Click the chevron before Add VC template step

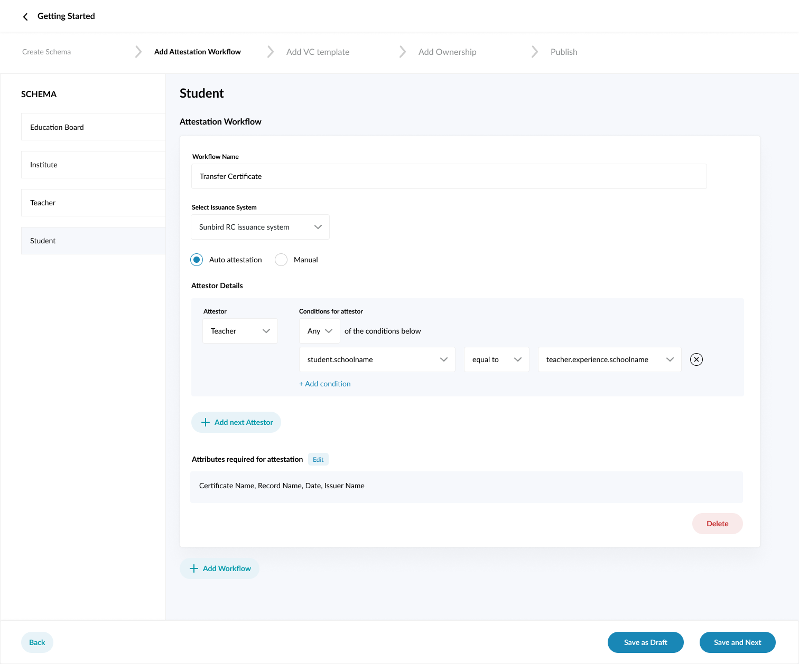point(270,51)
